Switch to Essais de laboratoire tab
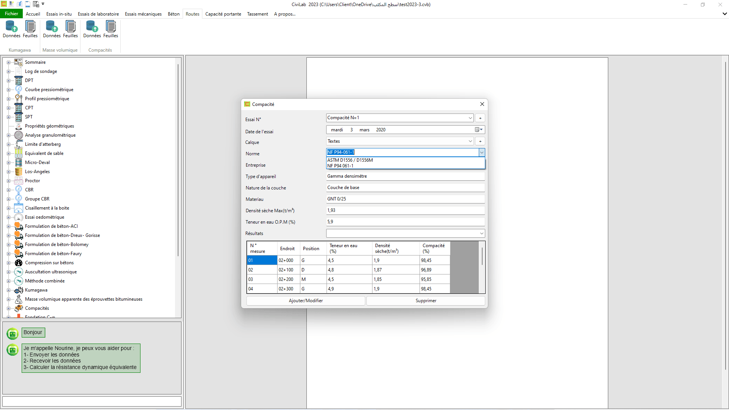 (98, 14)
